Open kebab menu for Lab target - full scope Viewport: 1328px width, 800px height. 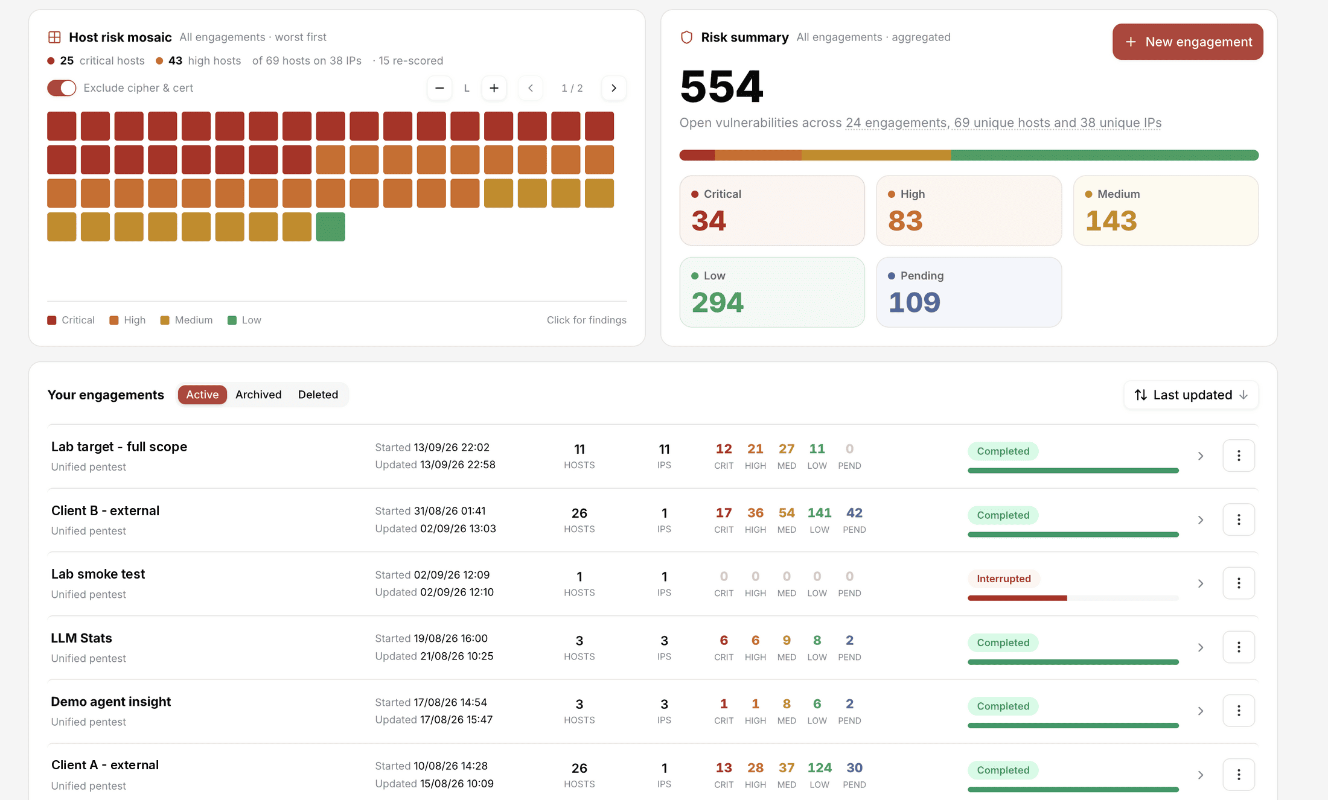1239,456
